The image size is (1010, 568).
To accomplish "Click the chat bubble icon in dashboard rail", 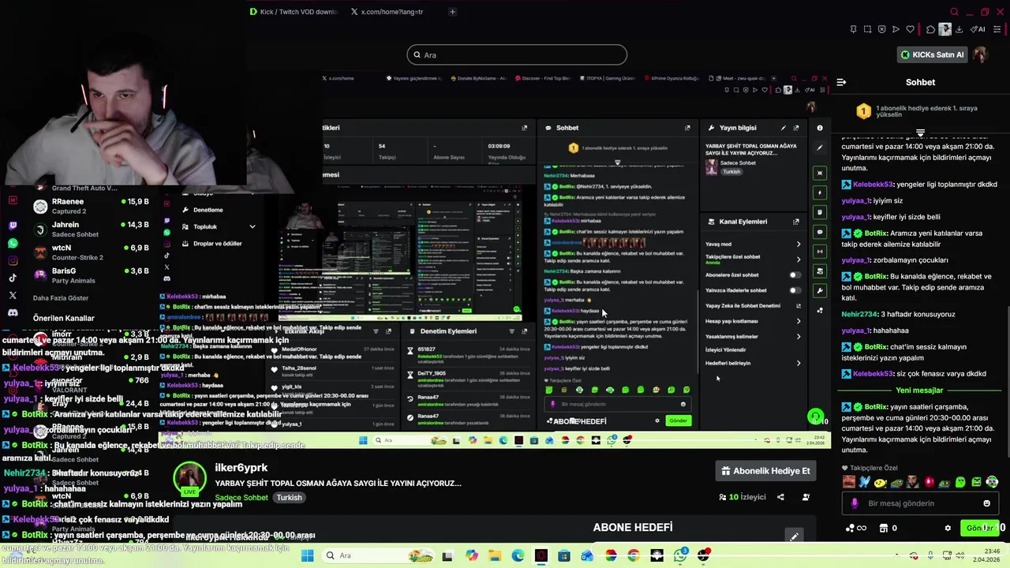I will click(x=820, y=232).
